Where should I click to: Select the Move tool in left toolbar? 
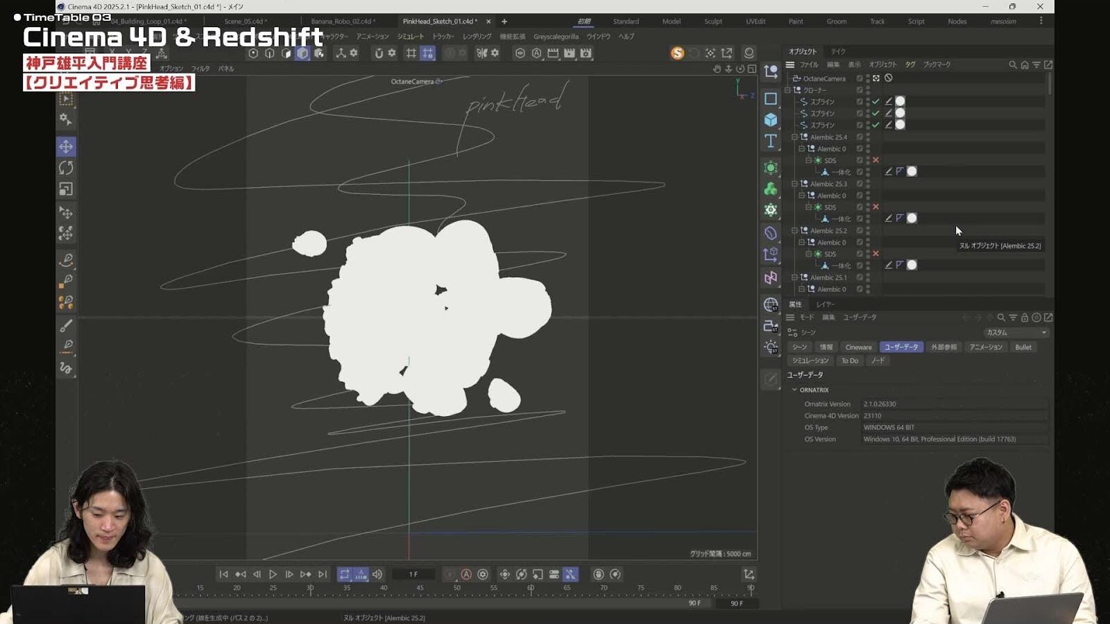point(66,146)
